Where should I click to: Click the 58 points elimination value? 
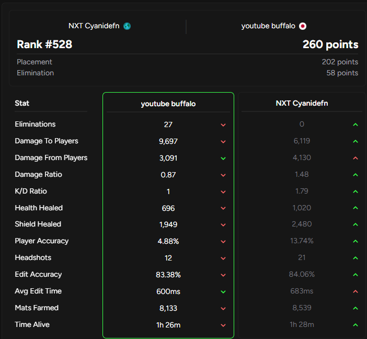pyautogui.click(x=342, y=73)
